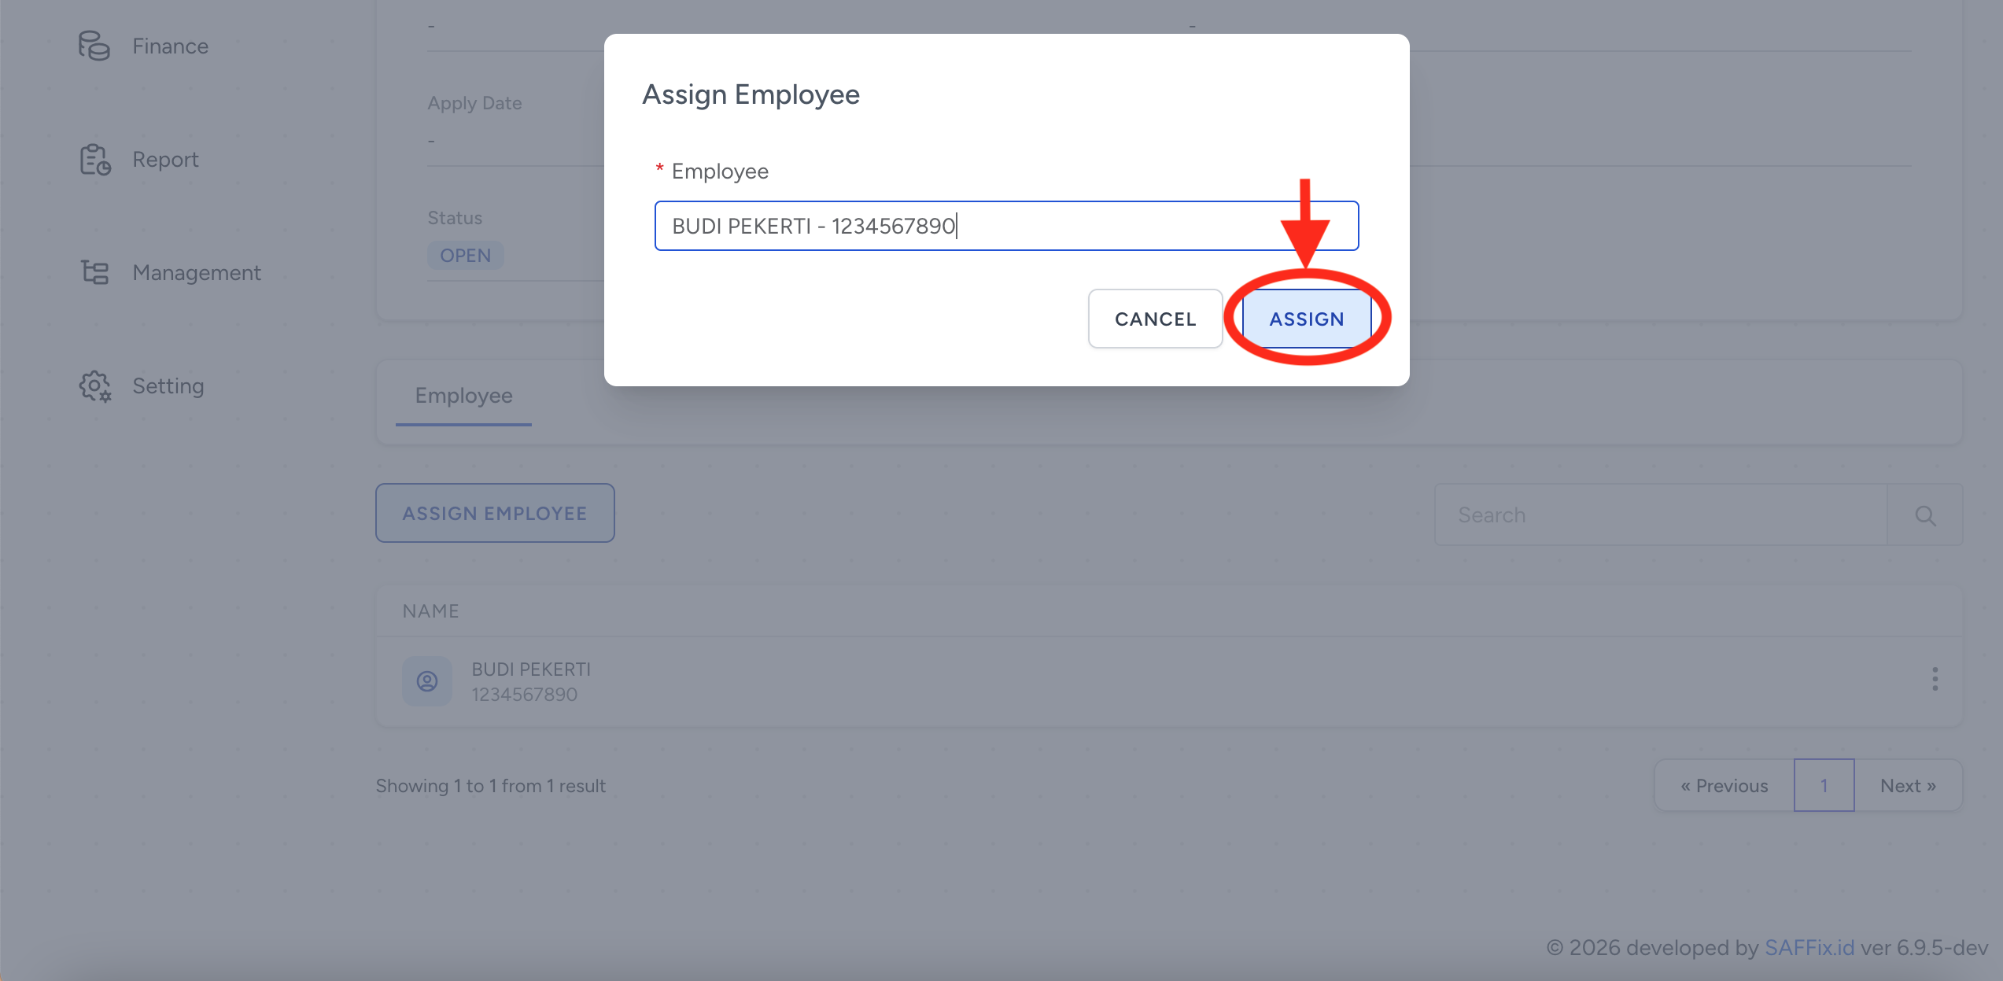Open the SAFFix.id link

tap(1809, 948)
